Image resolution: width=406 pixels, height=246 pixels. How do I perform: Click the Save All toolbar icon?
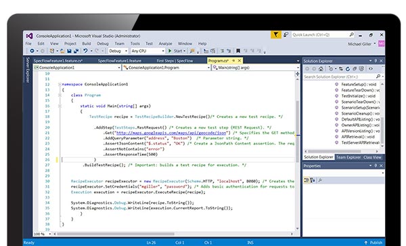[x=76, y=51]
